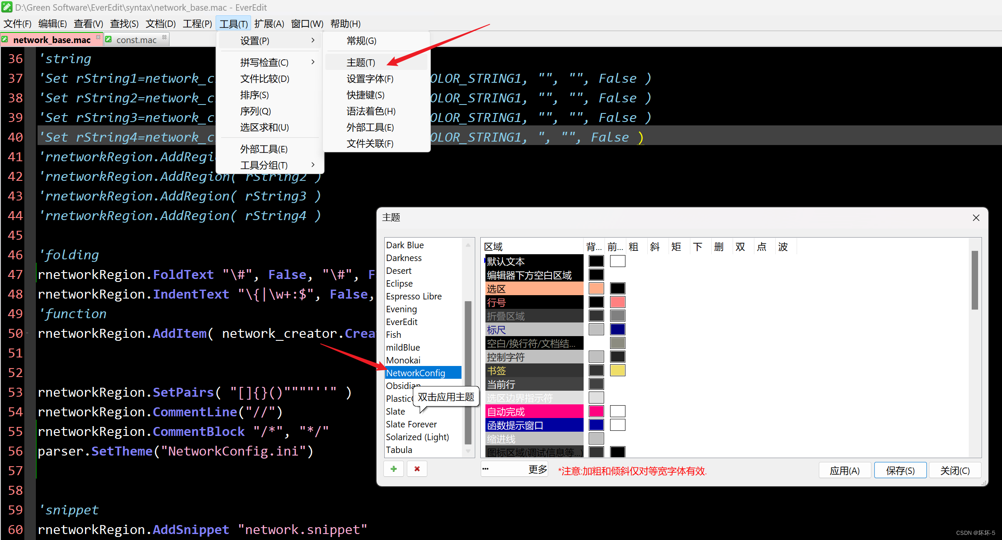
Task: Click the 应用(A) button
Action: point(844,470)
